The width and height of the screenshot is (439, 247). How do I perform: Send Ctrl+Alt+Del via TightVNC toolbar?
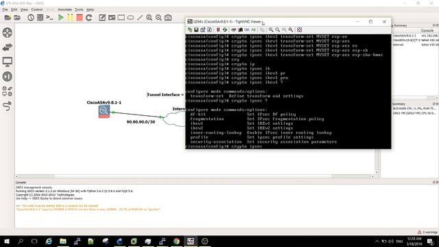[240, 30]
